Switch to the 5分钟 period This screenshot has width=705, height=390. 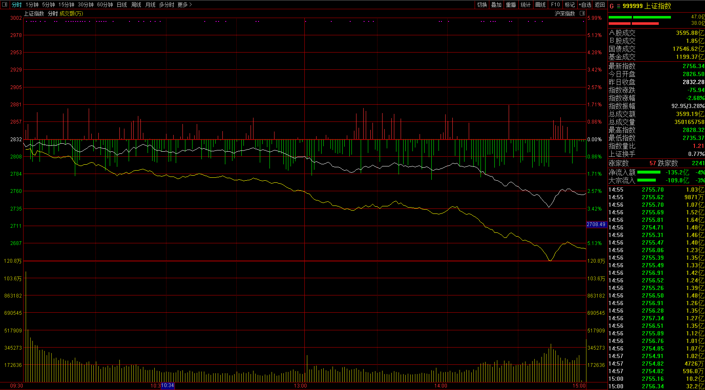(x=48, y=5)
